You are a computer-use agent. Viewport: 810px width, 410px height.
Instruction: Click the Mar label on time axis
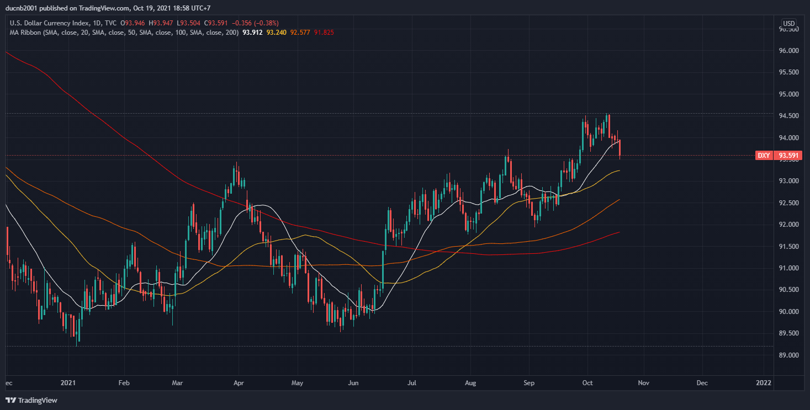(x=178, y=382)
